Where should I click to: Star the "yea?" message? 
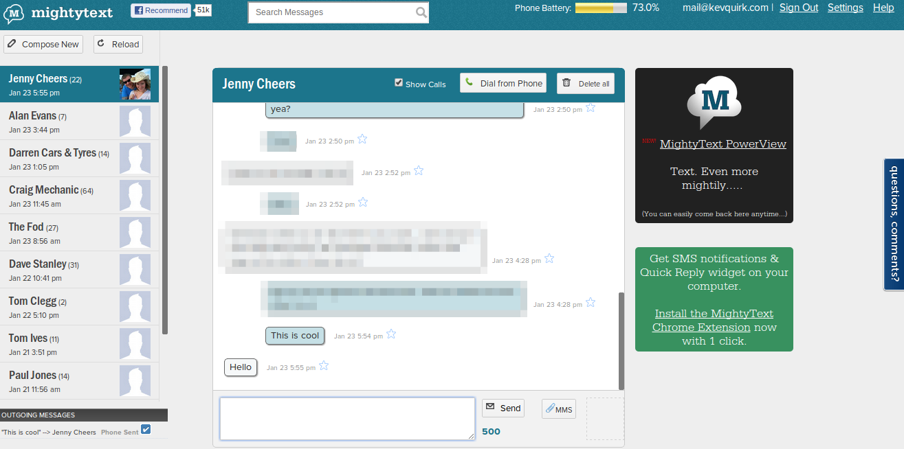click(591, 108)
